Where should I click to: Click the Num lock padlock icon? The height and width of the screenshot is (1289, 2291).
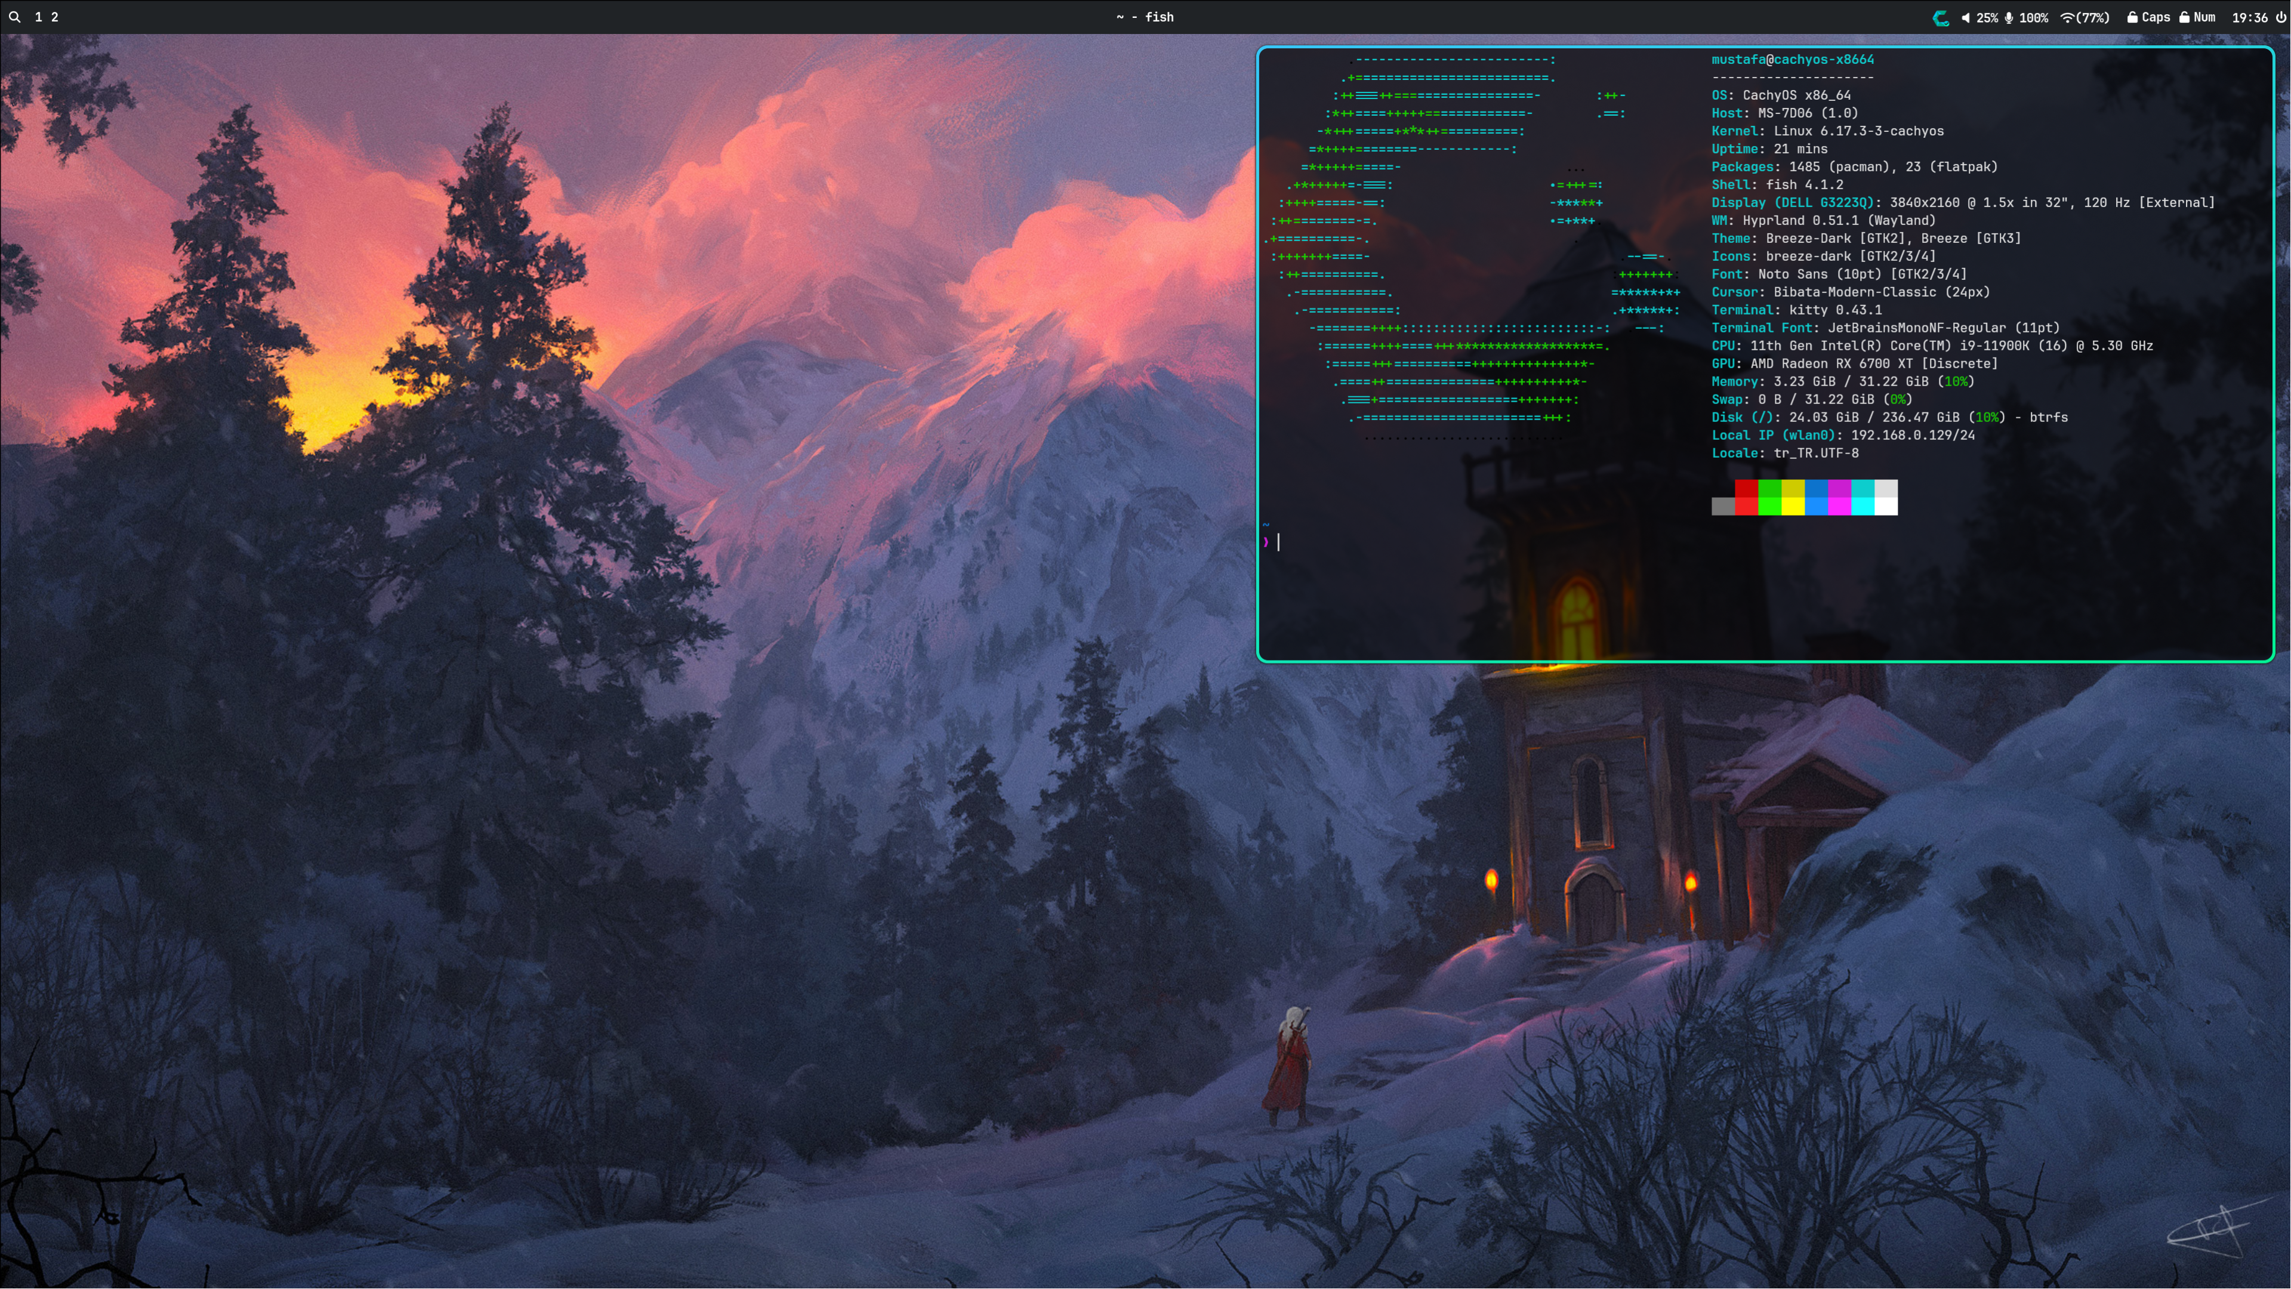(x=2184, y=17)
